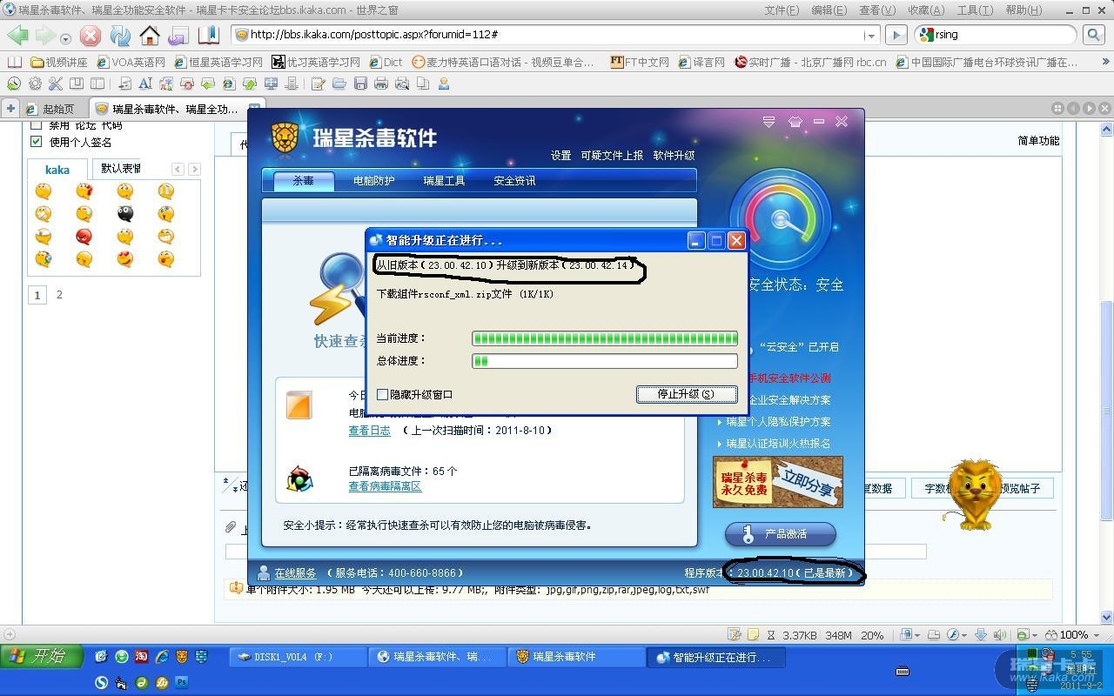The width and height of the screenshot is (1114, 696).
Task: Open the Help menu
Action: 1023,10
